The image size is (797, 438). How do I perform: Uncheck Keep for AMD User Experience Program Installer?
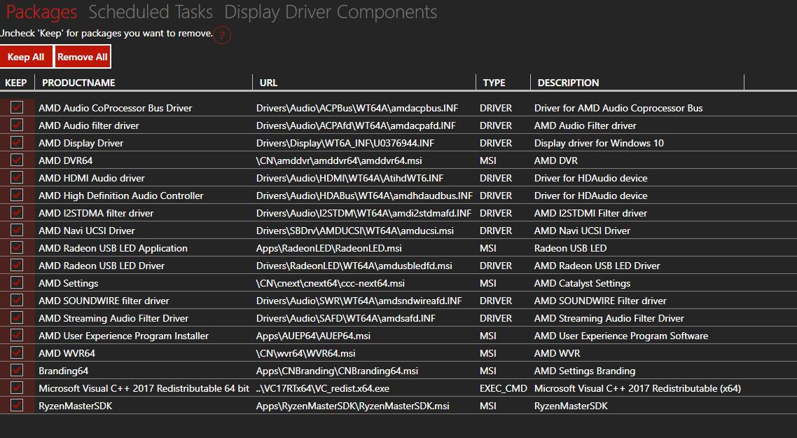tap(17, 335)
